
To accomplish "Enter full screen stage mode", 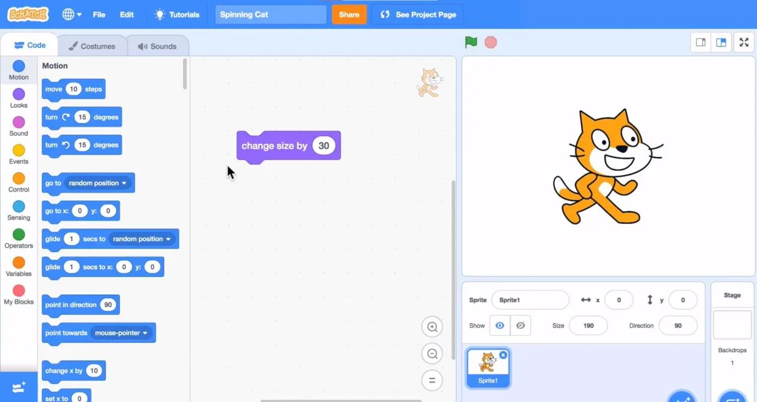I will 744,42.
